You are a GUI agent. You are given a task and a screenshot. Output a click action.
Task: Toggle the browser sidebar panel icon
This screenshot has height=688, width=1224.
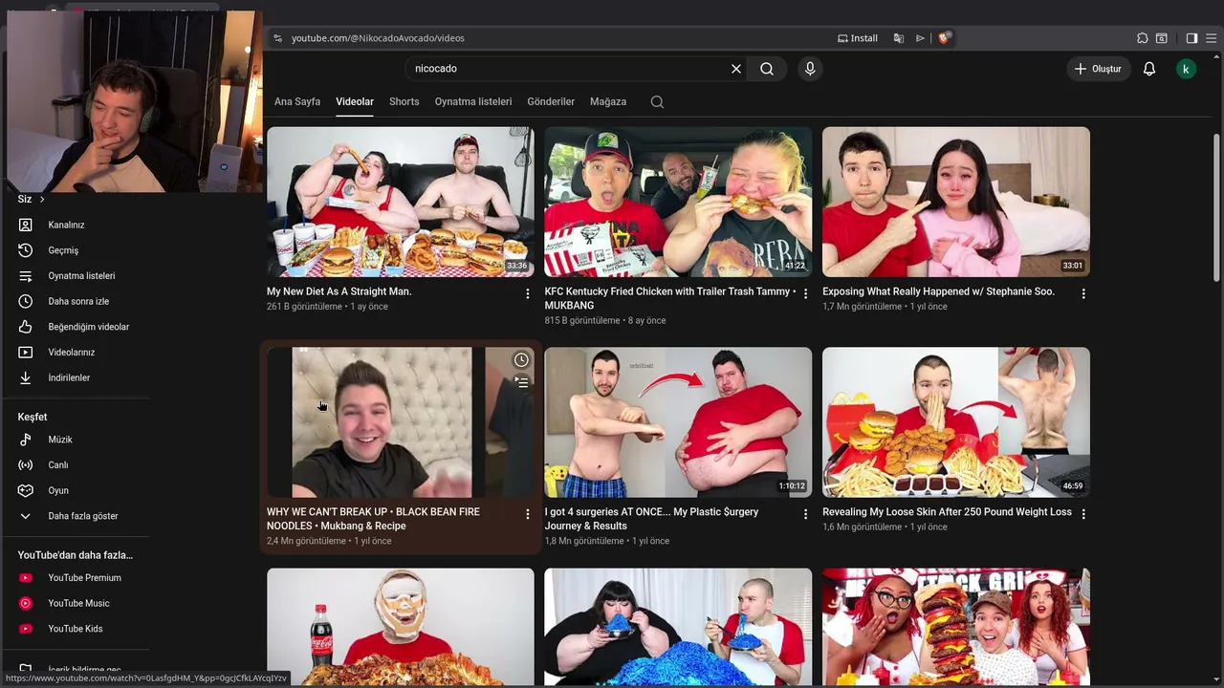(1191, 38)
